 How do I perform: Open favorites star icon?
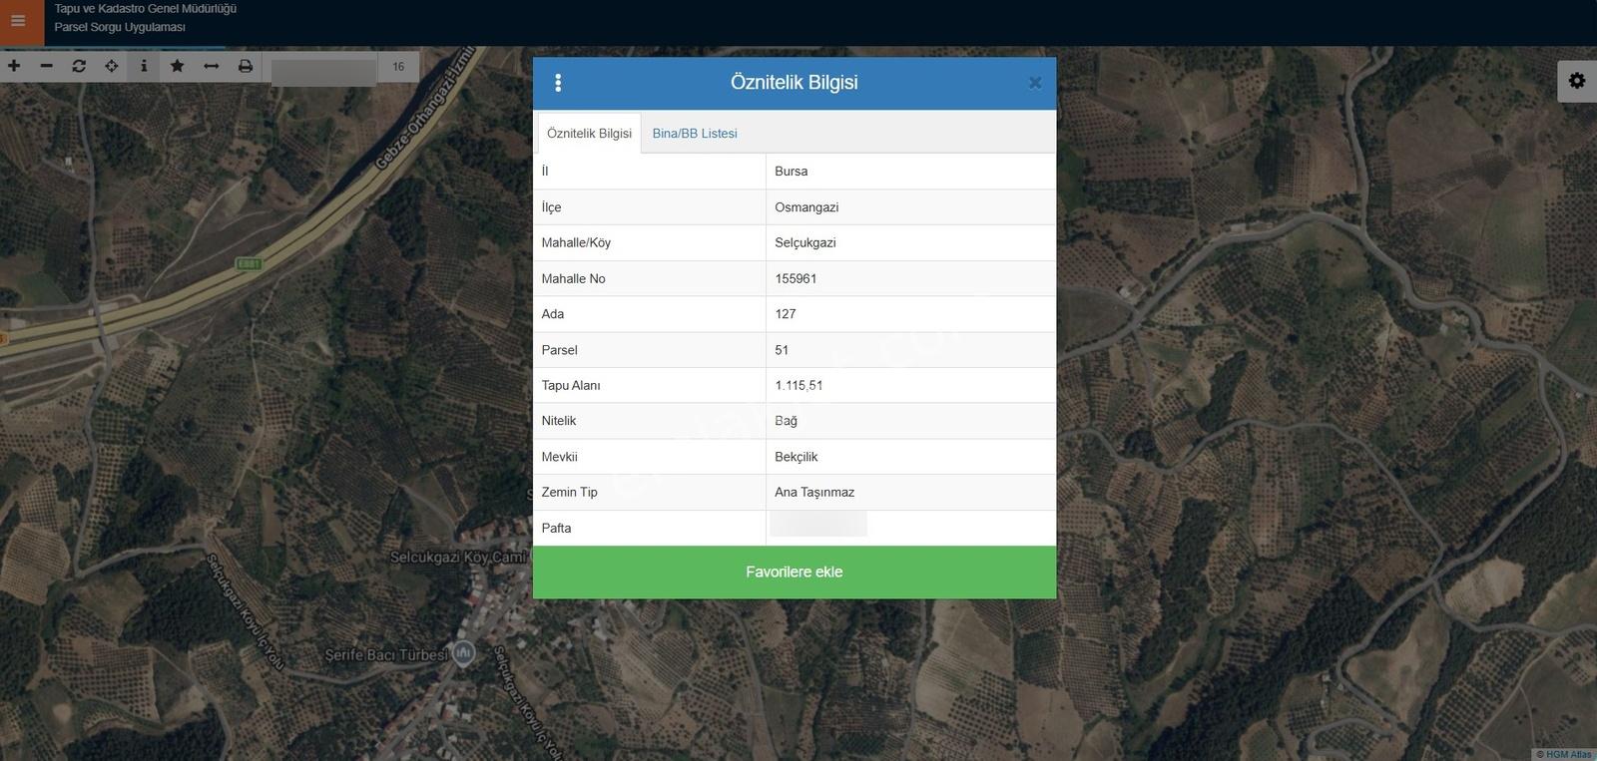[177, 66]
